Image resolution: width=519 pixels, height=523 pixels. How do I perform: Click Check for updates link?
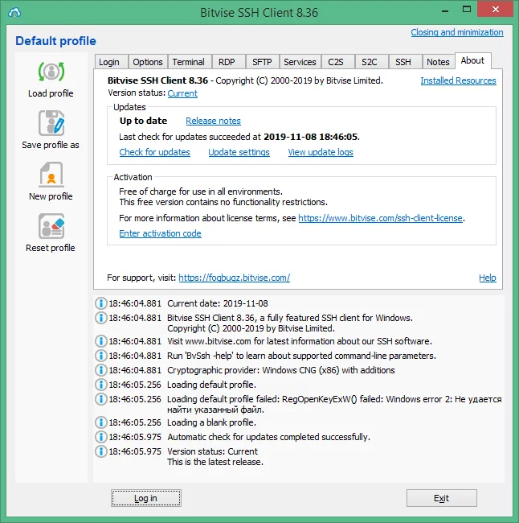154,152
